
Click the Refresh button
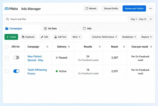pyautogui.click(x=91, y=9)
